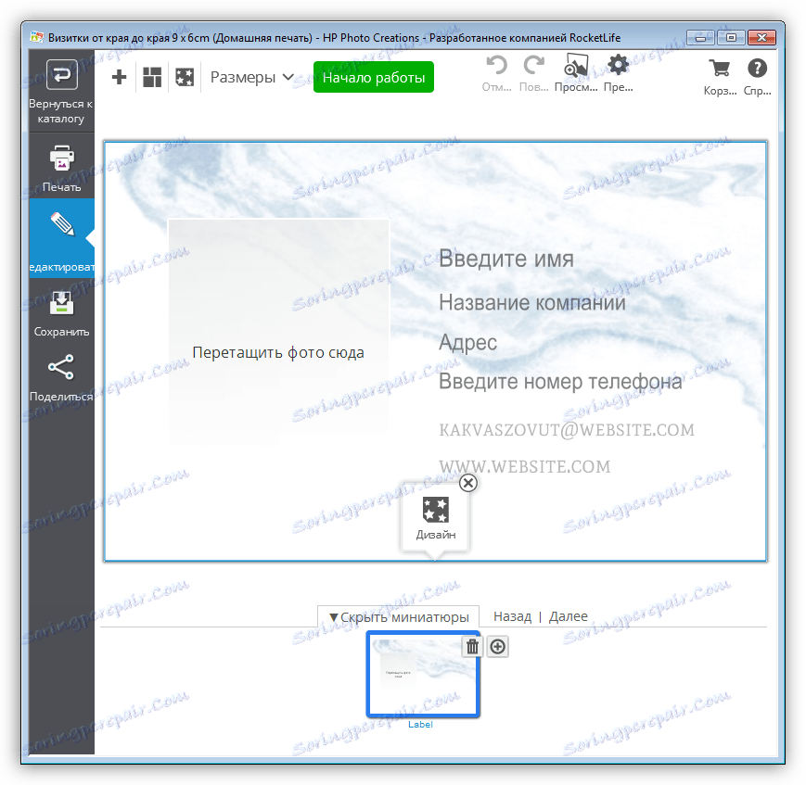Click the Label caption under thumbnail

coord(420,725)
